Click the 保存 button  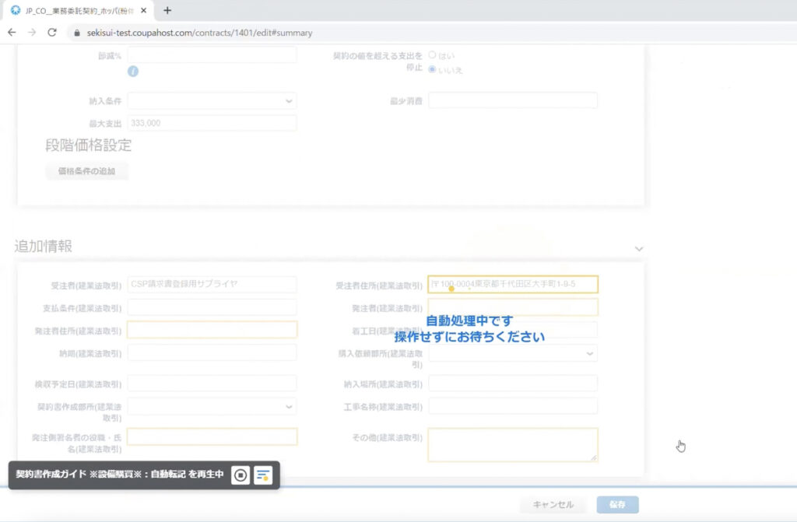click(617, 504)
